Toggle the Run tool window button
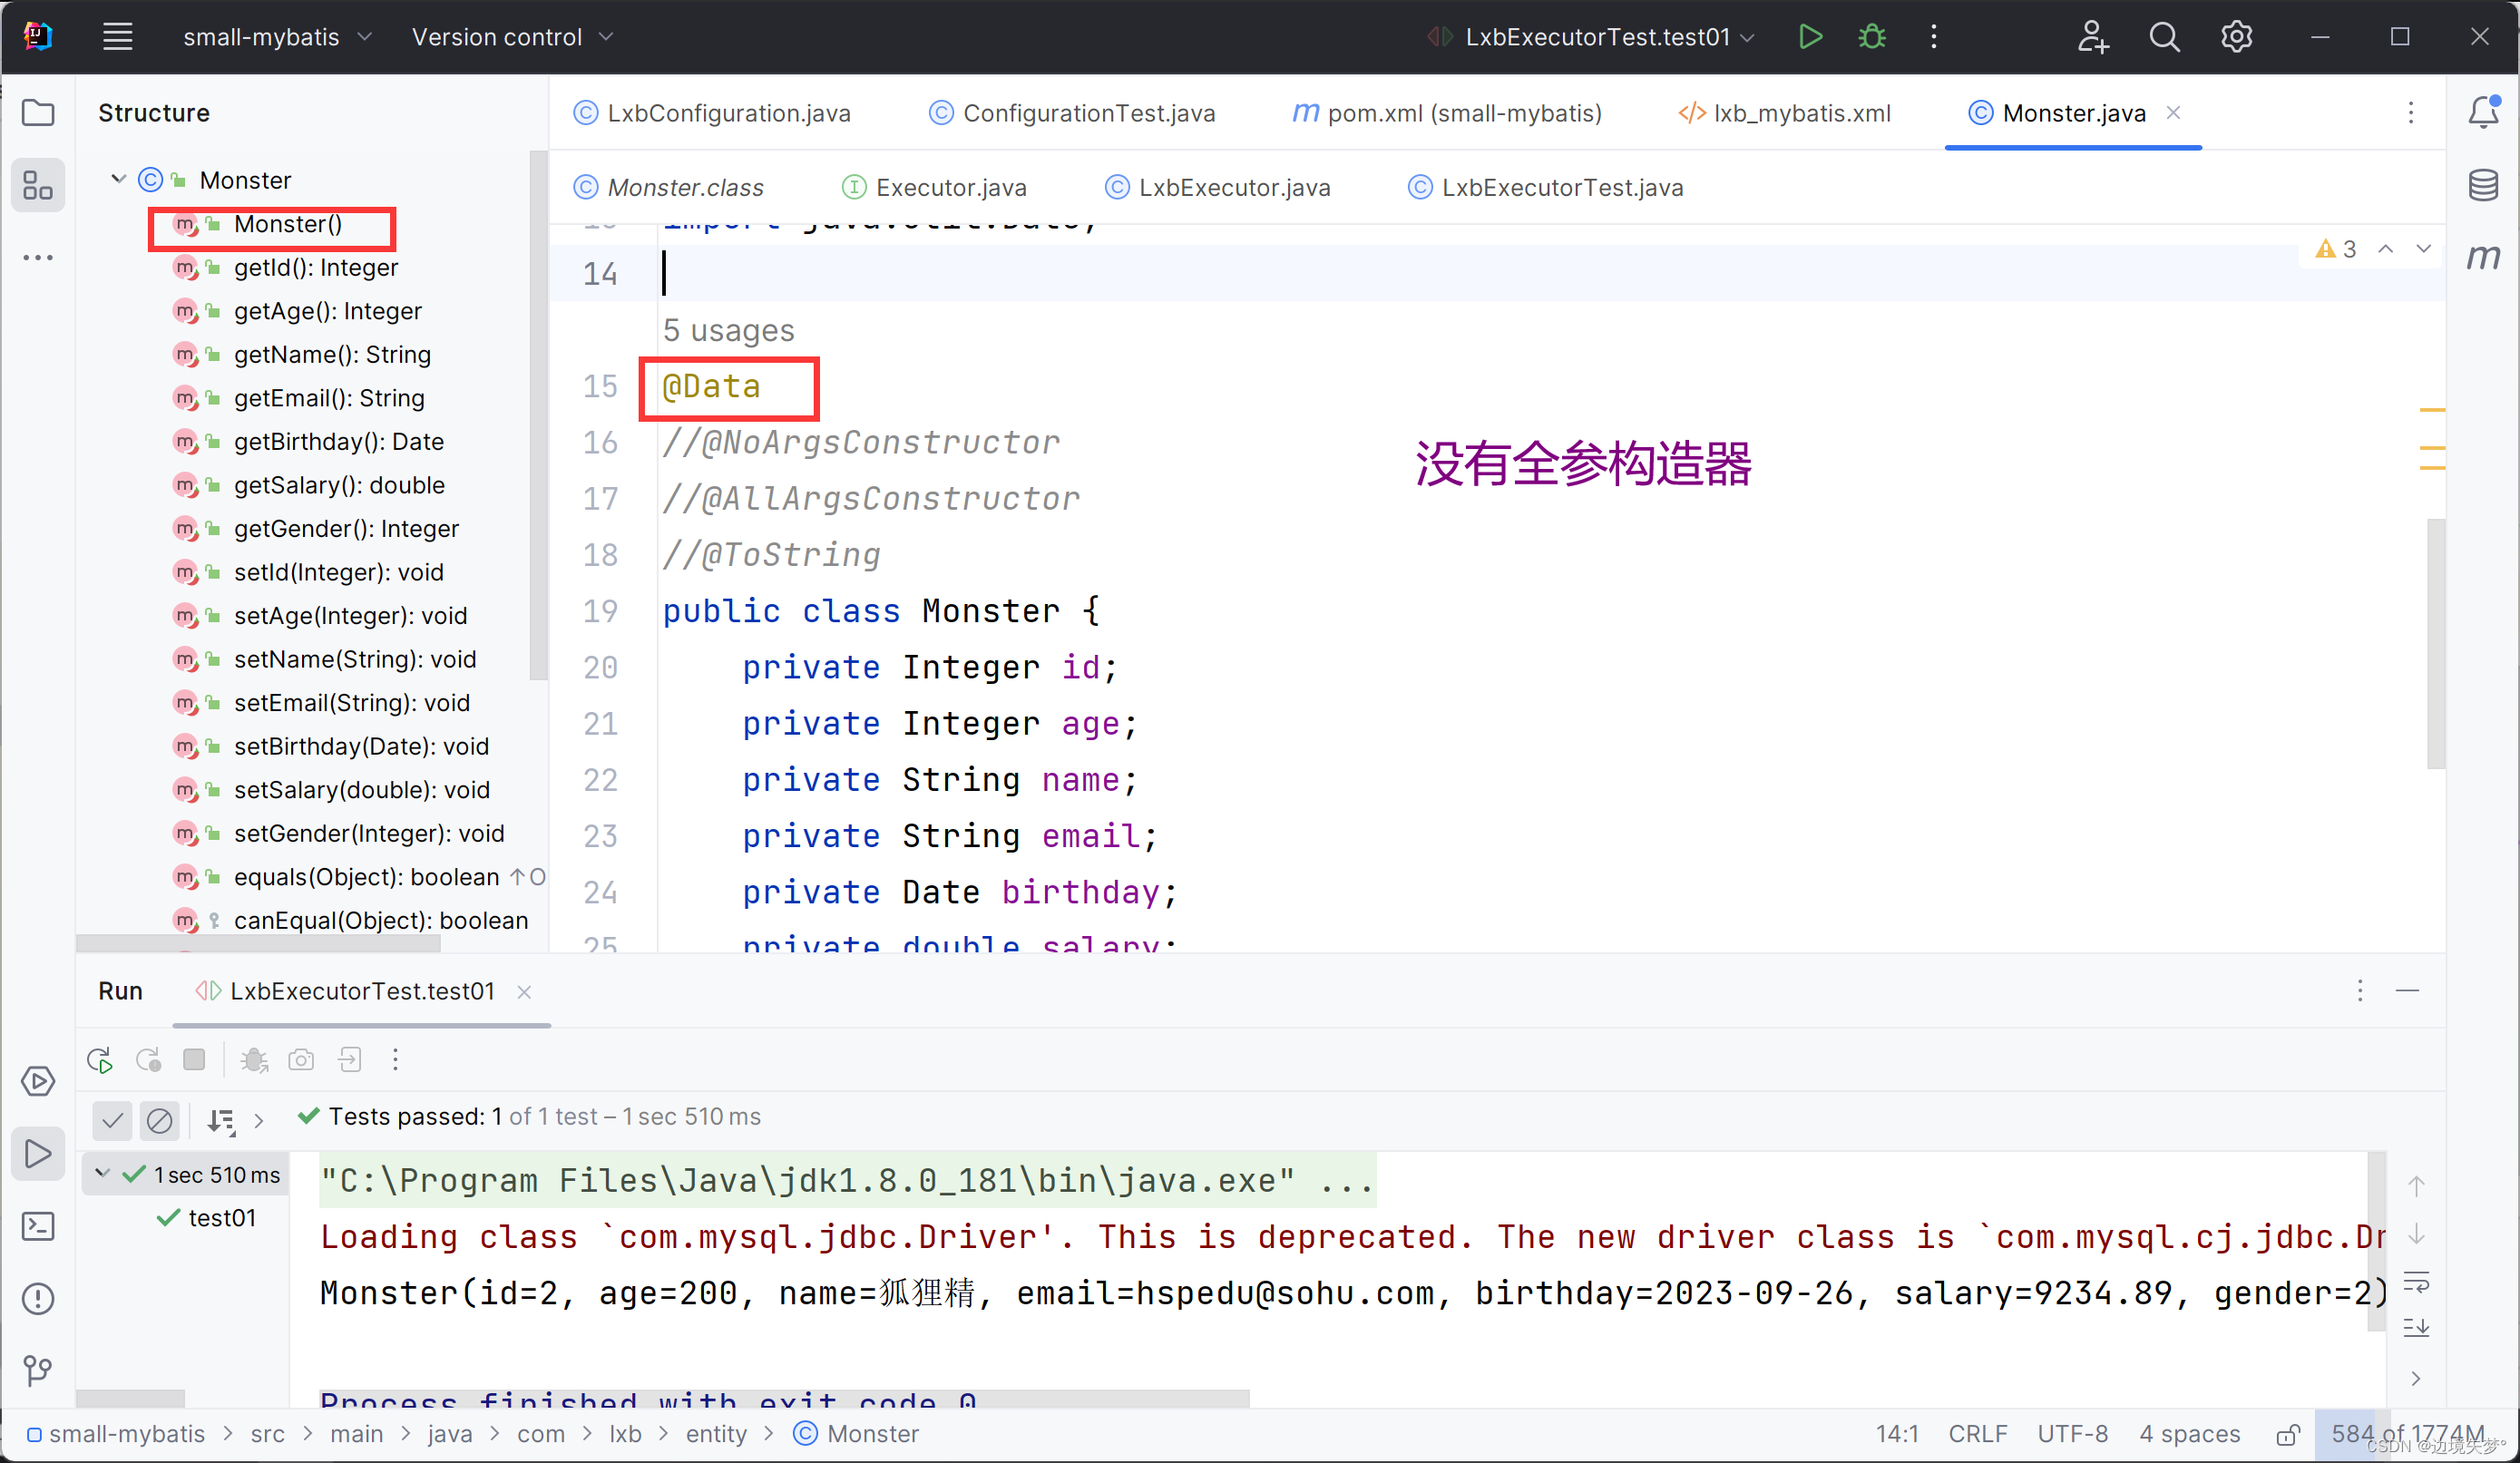2520x1463 pixels. (x=38, y=1153)
